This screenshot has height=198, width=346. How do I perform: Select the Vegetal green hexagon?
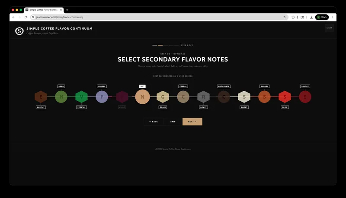81,96
